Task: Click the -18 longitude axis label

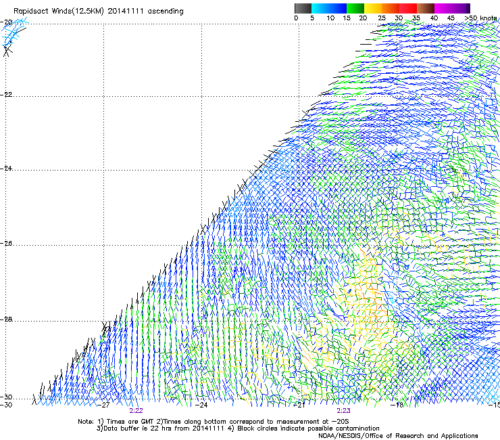Action: point(397,405)
